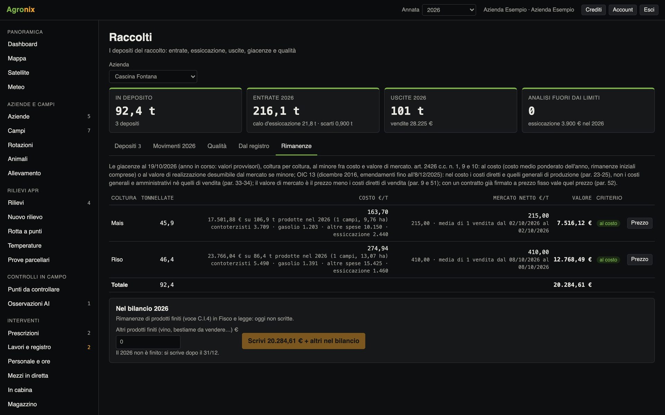The width and height of the screenshot is (665, 415).
Task: Go to Mappa in sidebar
Action: (49, 58)
